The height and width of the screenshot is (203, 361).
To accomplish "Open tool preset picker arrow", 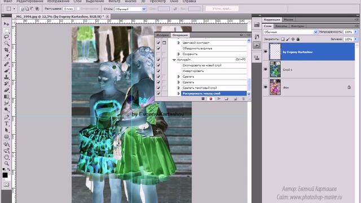I will [14, 9].
